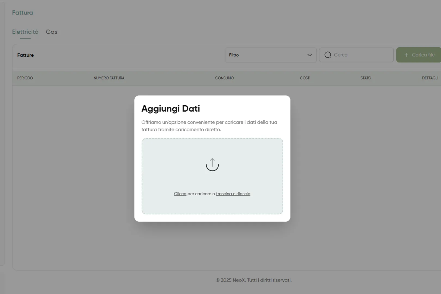
Task: Select the STATO column header
Action: coord(366,78)
